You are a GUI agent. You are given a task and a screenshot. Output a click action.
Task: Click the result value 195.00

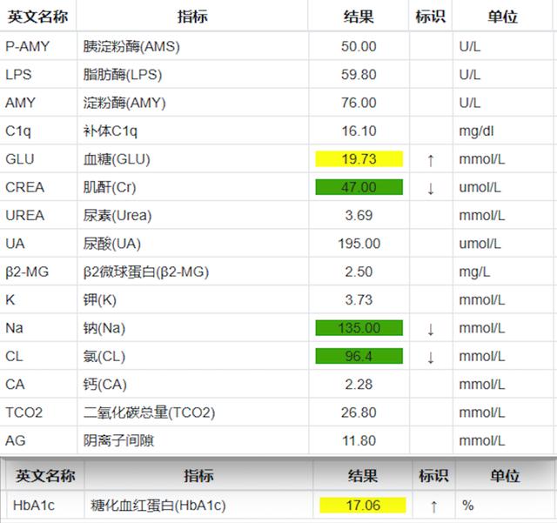(359, 244)
